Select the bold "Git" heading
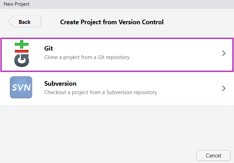Viewport: 234px width, 163px height. coord(48,48)
